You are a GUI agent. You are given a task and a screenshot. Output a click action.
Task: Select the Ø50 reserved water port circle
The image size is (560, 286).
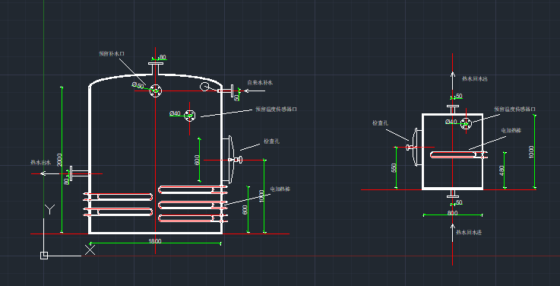(x=155, y=91)
